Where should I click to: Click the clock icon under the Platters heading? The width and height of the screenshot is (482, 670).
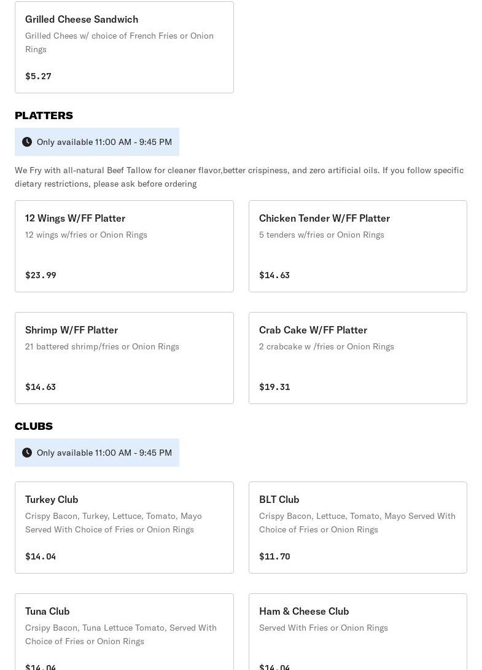coord(27,142)
